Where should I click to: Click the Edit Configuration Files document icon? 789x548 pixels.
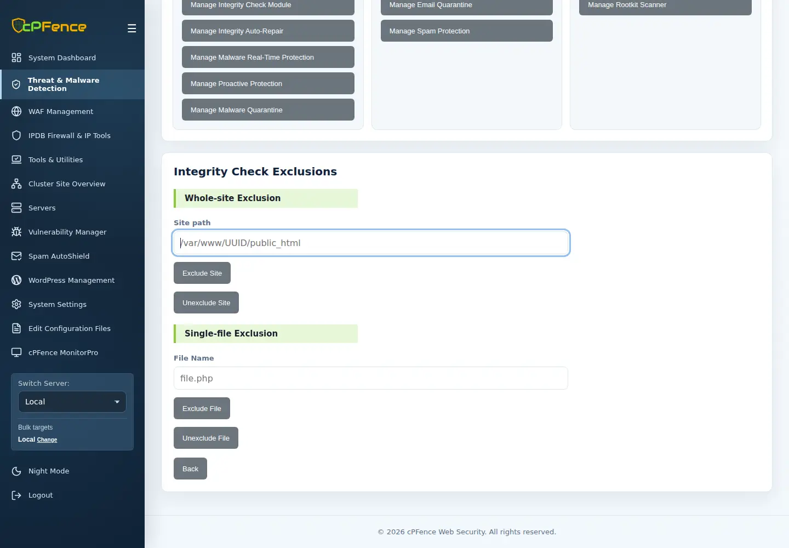click(16, 328)
